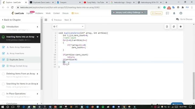Image resolution: width=195 pixels, height=109 pixels.
Task: Switch to the Suraj Maity YouTube tab
Action: pyautogui.click(x=95, y=2)
